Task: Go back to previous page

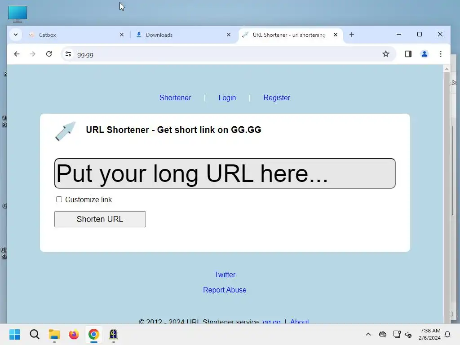Action: [x=17, y=54]
